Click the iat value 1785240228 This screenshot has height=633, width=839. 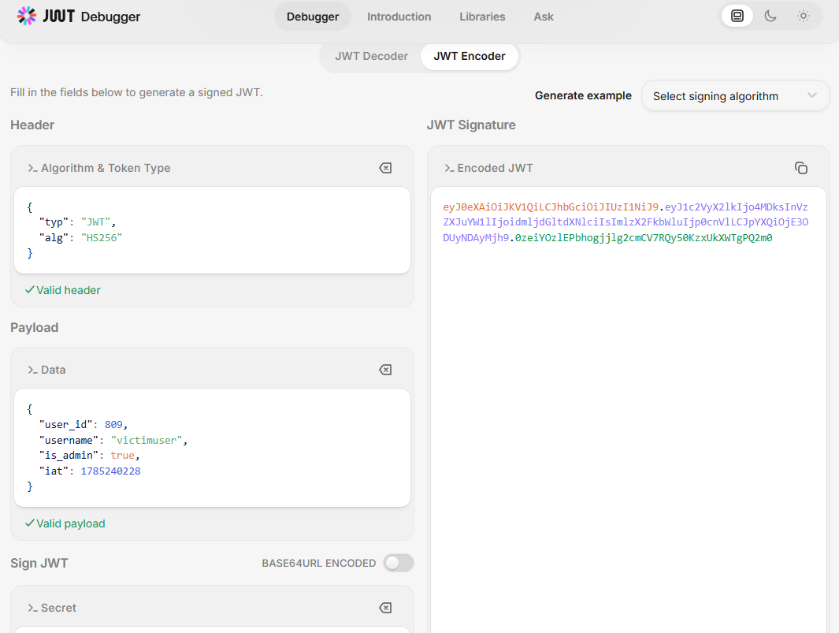111,471
